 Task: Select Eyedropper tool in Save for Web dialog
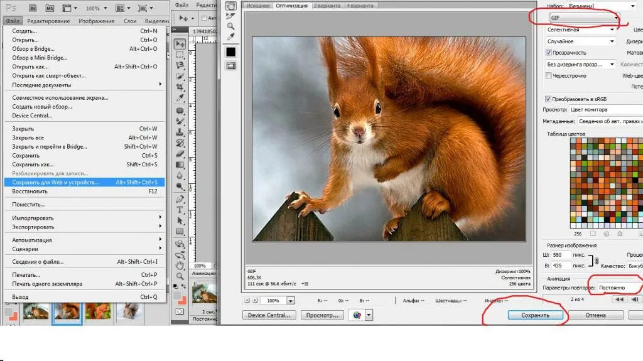coord(231,37)
